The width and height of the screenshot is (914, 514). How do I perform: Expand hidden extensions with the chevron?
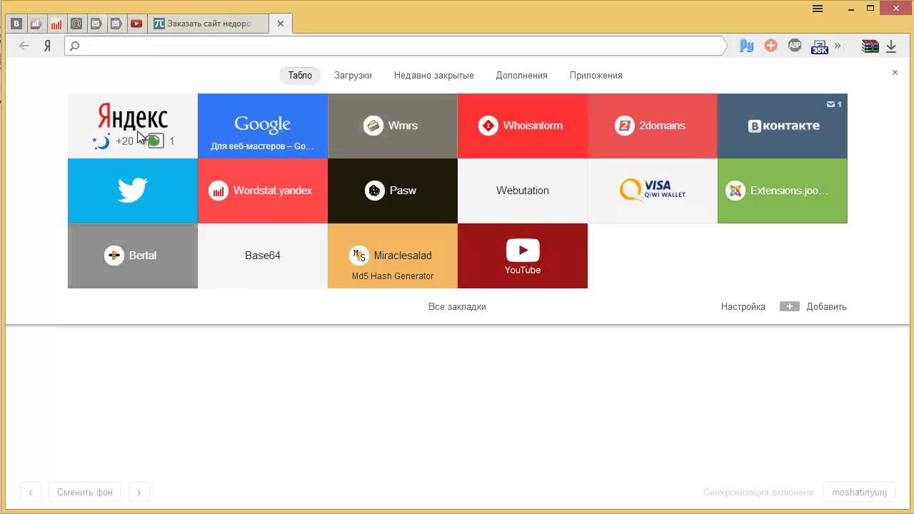point(838,46)
